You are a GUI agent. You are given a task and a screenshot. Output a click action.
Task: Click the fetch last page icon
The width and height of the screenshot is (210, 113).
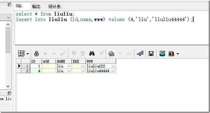click(83, 53)
